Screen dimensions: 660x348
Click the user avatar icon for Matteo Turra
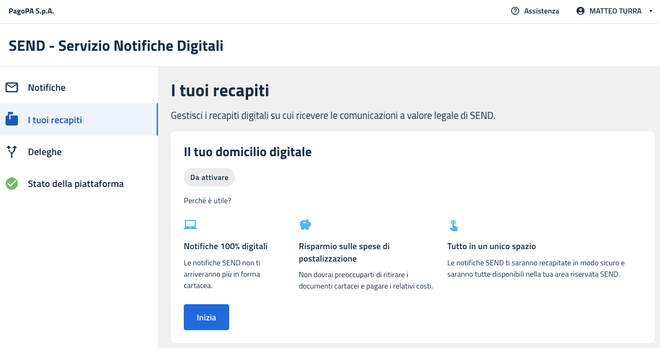tap(581, 11)
